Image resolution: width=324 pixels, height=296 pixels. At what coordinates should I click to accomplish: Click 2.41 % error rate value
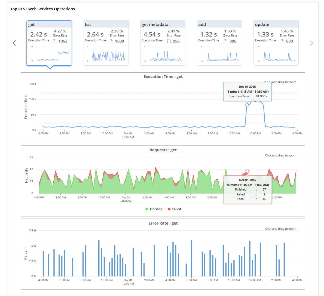pos(173,31)
